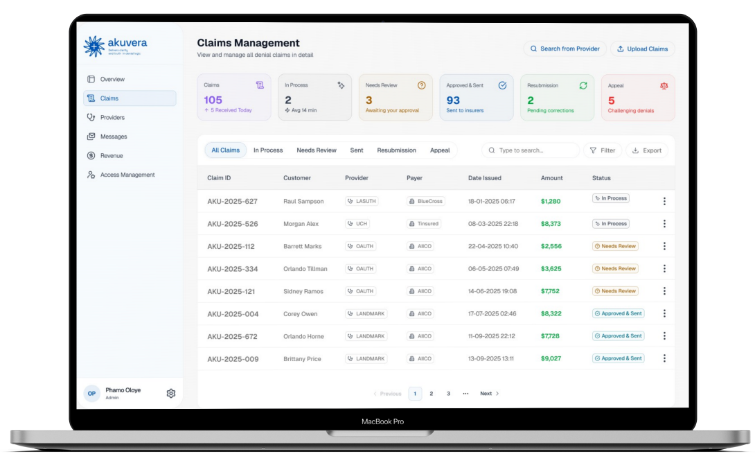Click the Upload Claims button
755x463 pixels.
click(642, 49)
